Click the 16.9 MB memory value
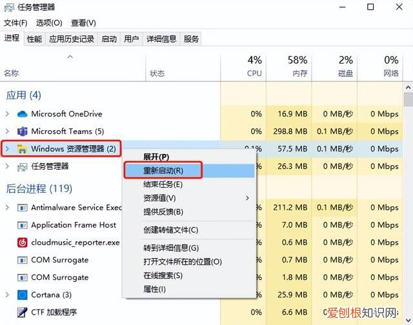 pyautogui.click(x=292, y=114)
